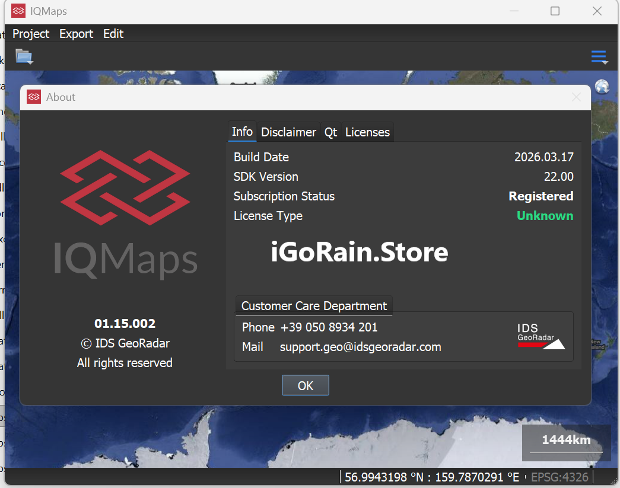Switch to the Licenses tab
Image resolution: width=620 pixels, height=488 pixels.
367,132
